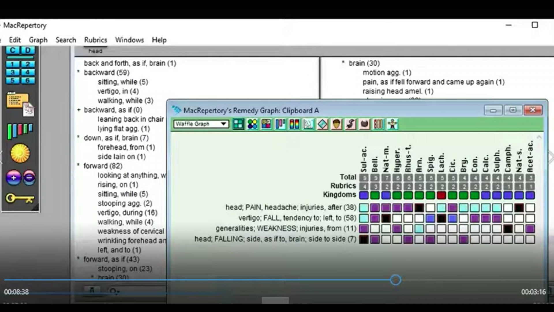Select rubric 'head; PAIN, headache; injuries, after (38)'
554x312 pixels.
coord(291,207)
